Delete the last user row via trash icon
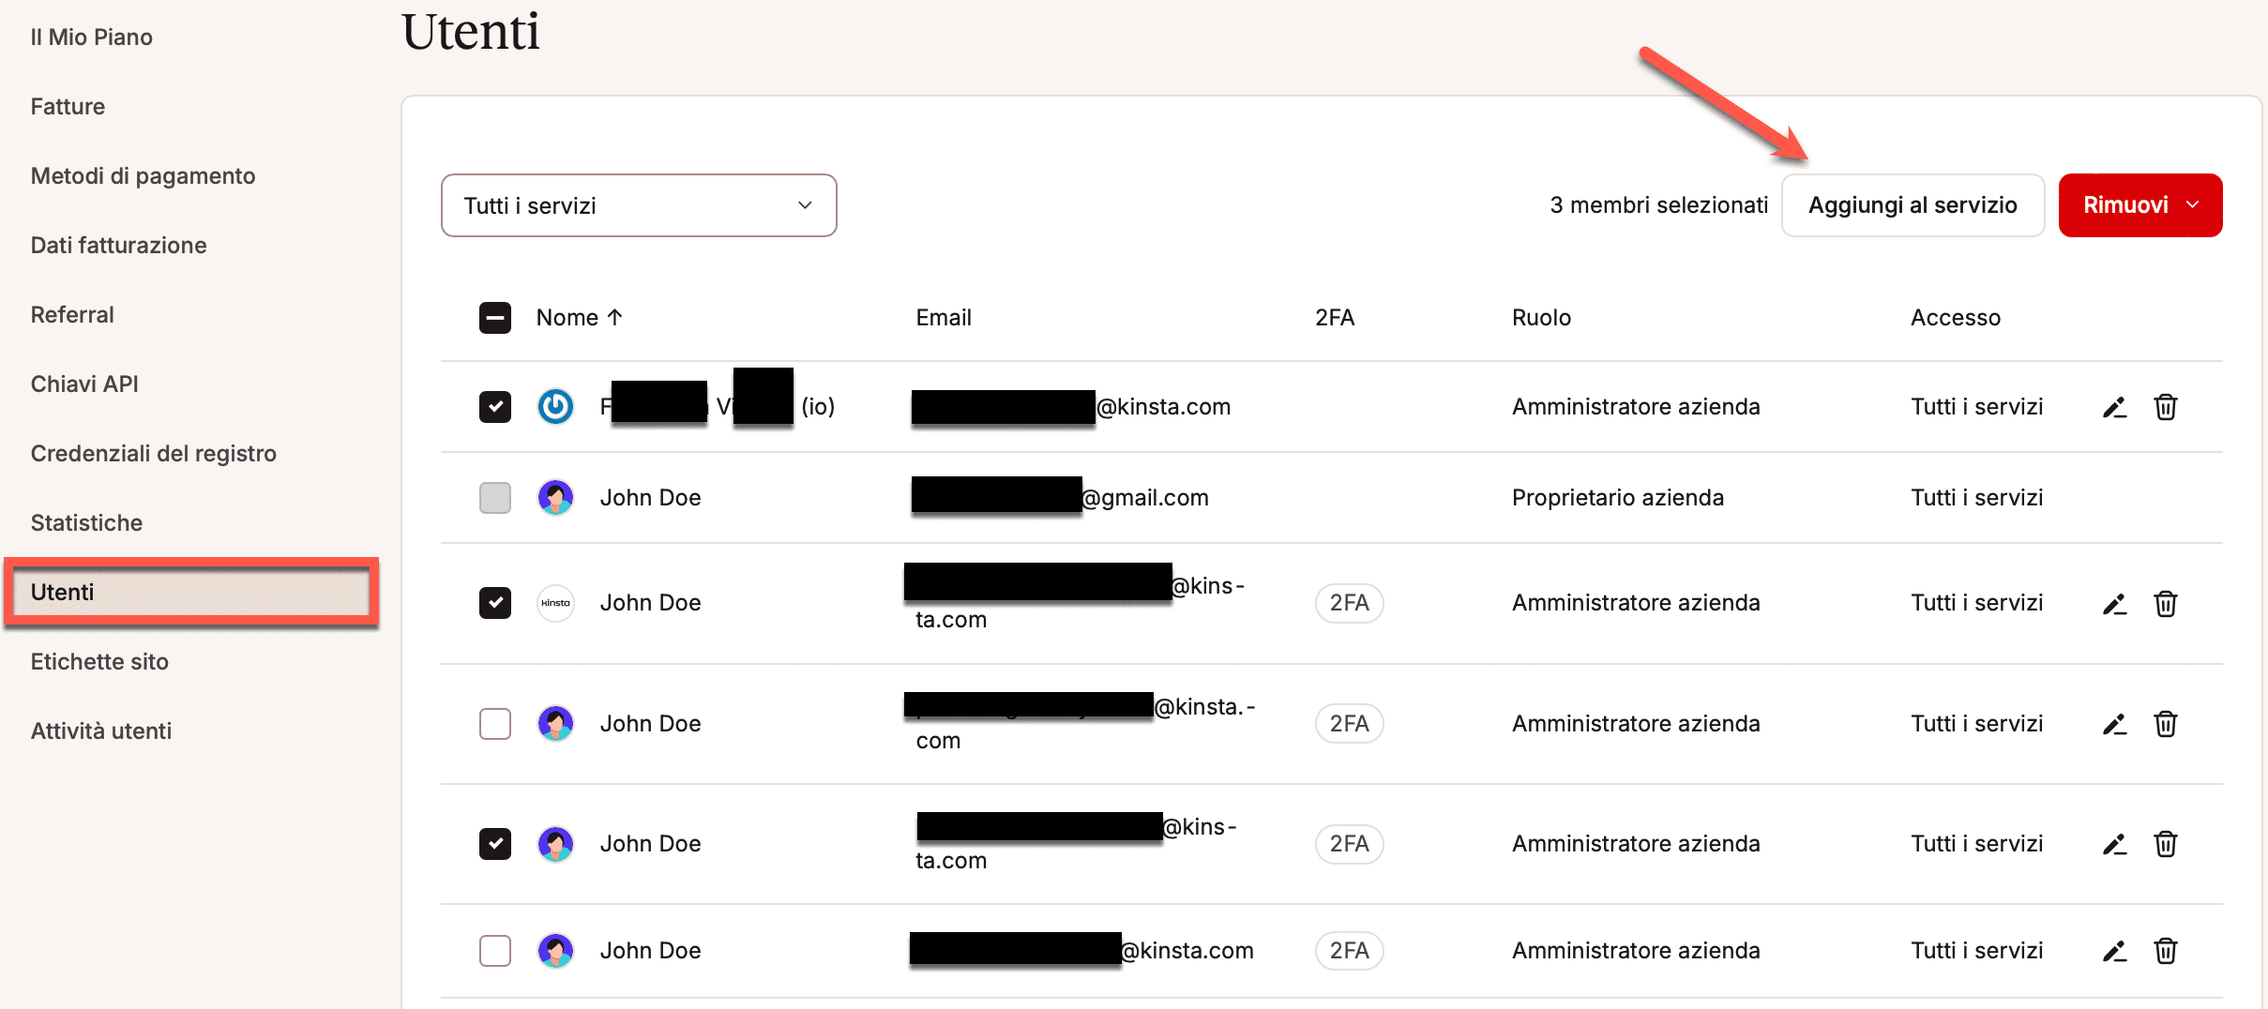Image resolution: width=2268 pixels, height=1009 pixels. [x=2166, y=951]
